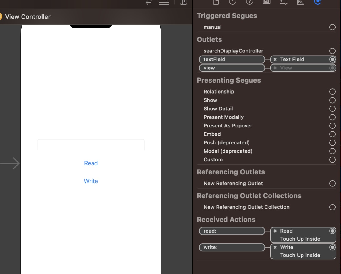
Task: Remove the Read action connection
Action: point(275,231)
